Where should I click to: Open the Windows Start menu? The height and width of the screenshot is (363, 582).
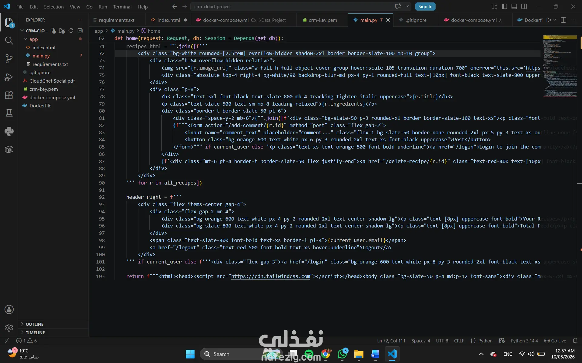[190, 354]
